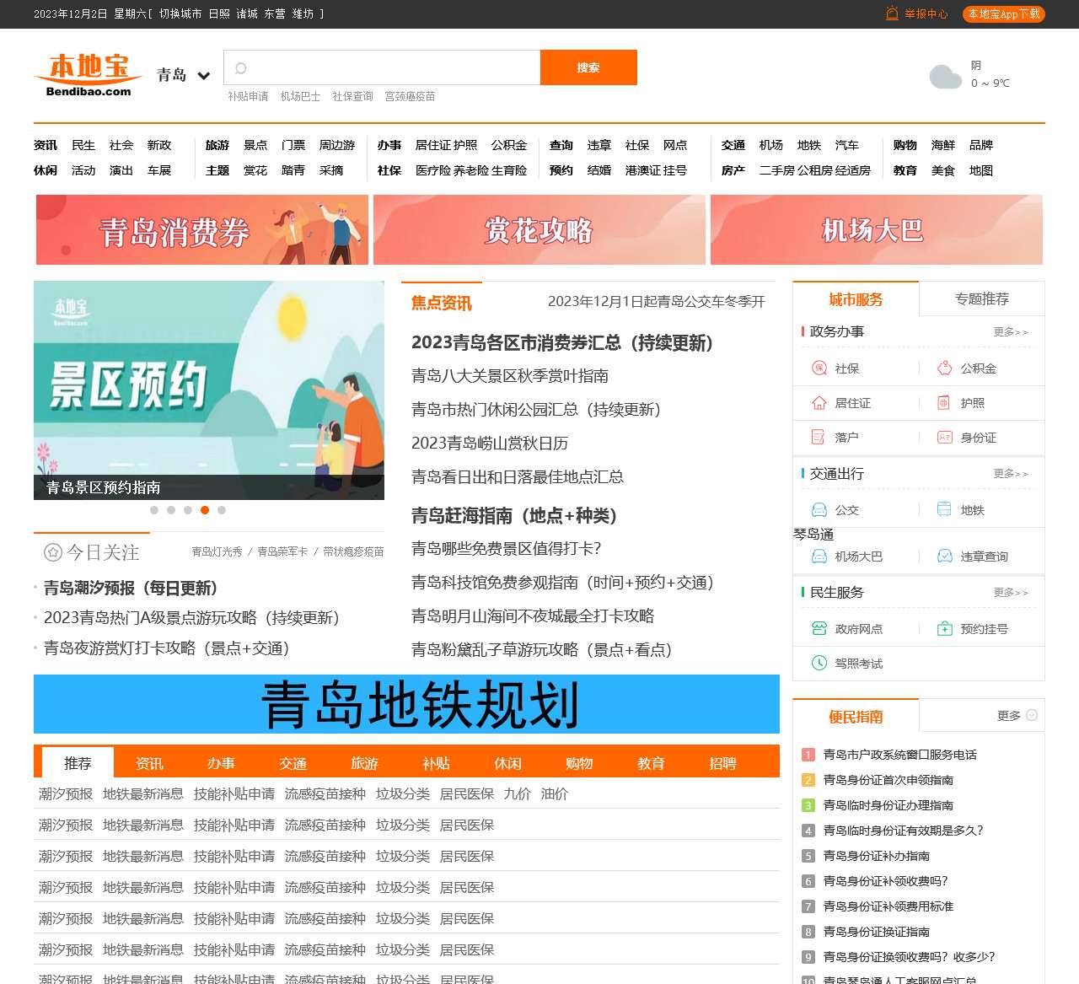The image size is (1079, 984).
Task: Click the star icon beside 今日关注
Action: coord(53,552)
